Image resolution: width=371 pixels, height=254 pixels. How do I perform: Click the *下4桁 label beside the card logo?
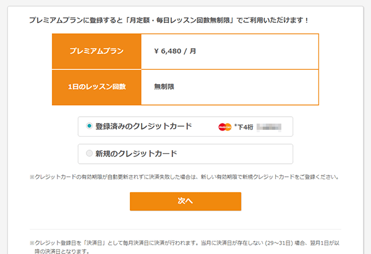pos(244,127)
